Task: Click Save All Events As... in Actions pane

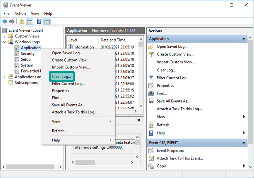Action: click(x=173, y=101)
